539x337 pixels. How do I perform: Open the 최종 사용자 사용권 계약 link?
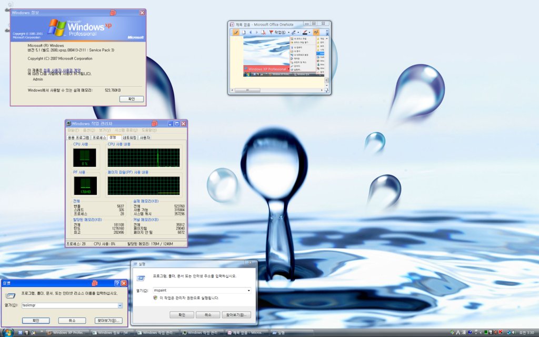(62, 70)
